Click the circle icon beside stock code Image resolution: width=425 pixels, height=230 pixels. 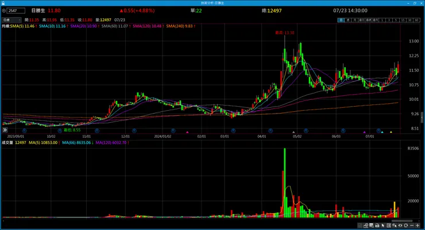(x=4, y=10)
